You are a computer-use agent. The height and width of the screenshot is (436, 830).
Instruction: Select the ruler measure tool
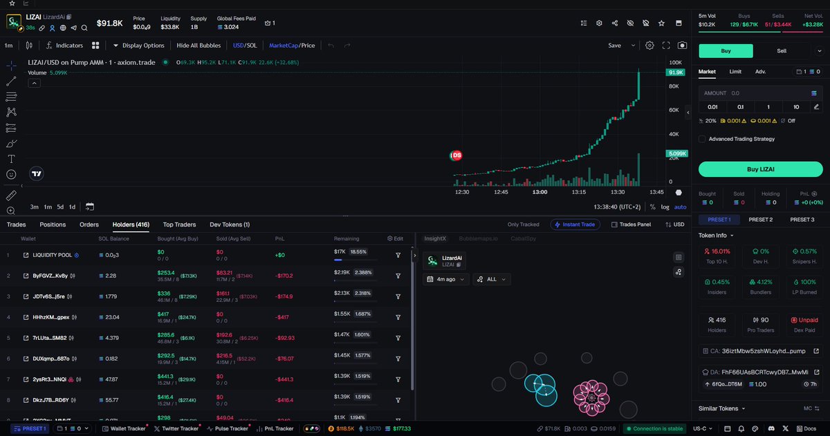[x=12, y=196]
